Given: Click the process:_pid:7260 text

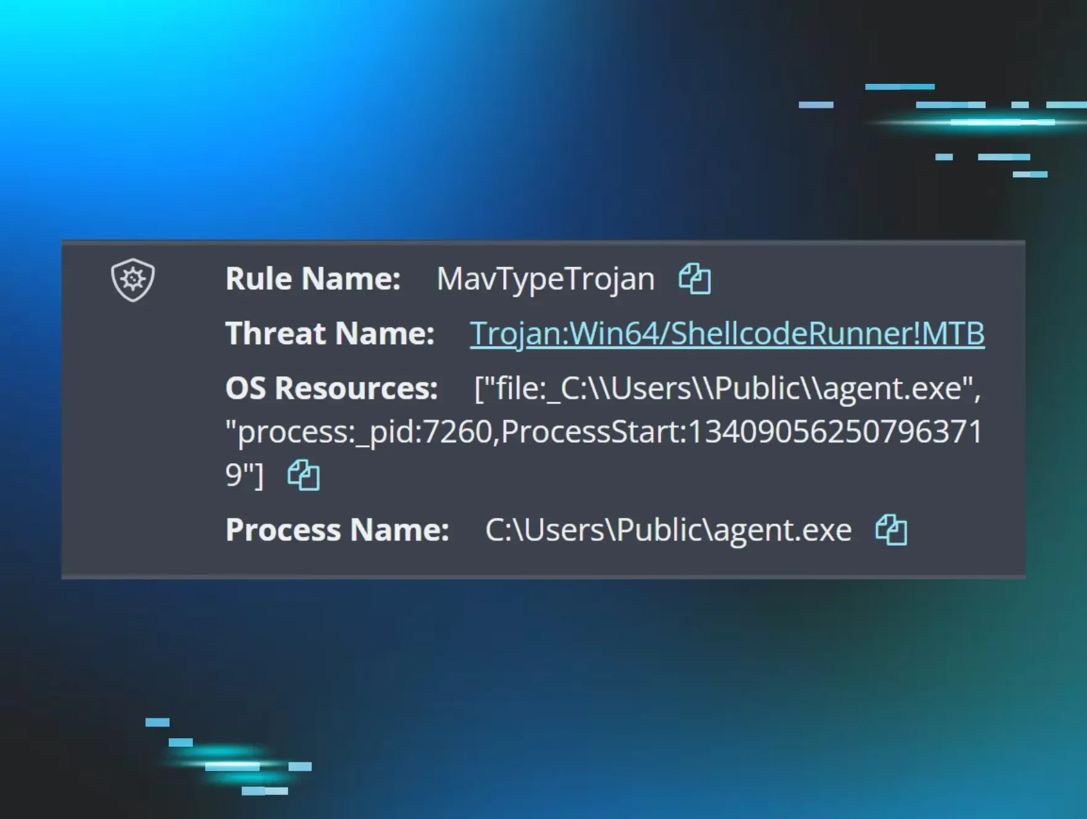Looking at the screenshot, I should coord(364,432).
